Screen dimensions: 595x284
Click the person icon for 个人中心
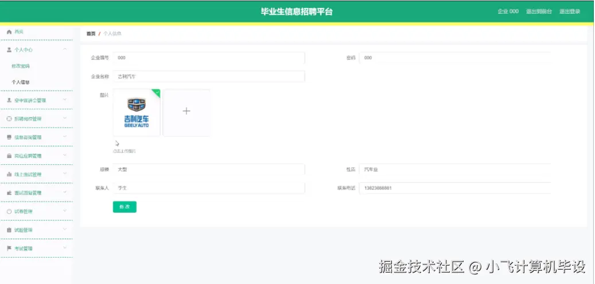tap(9, 50)
